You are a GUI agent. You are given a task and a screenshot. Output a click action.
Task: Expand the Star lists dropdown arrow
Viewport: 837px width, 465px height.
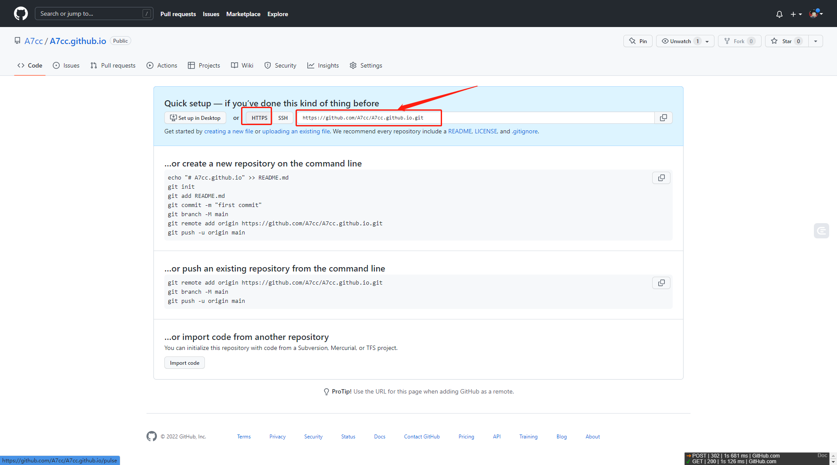(816, 41)
